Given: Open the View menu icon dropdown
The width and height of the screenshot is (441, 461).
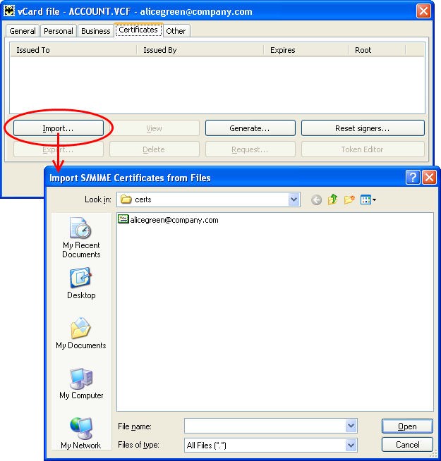Looking at the screenshot, I should 368,200.
